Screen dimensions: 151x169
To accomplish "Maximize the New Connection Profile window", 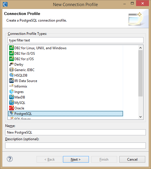I will [x=132, y=3].
